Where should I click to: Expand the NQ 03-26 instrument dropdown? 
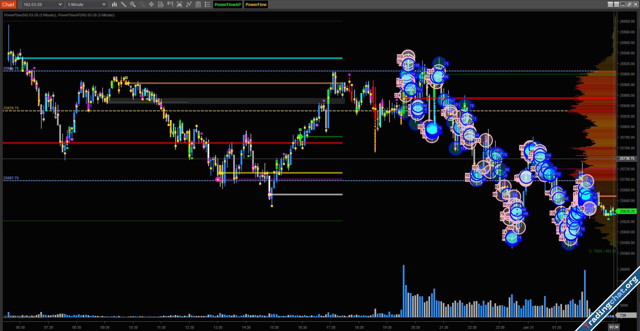[43, 4]
